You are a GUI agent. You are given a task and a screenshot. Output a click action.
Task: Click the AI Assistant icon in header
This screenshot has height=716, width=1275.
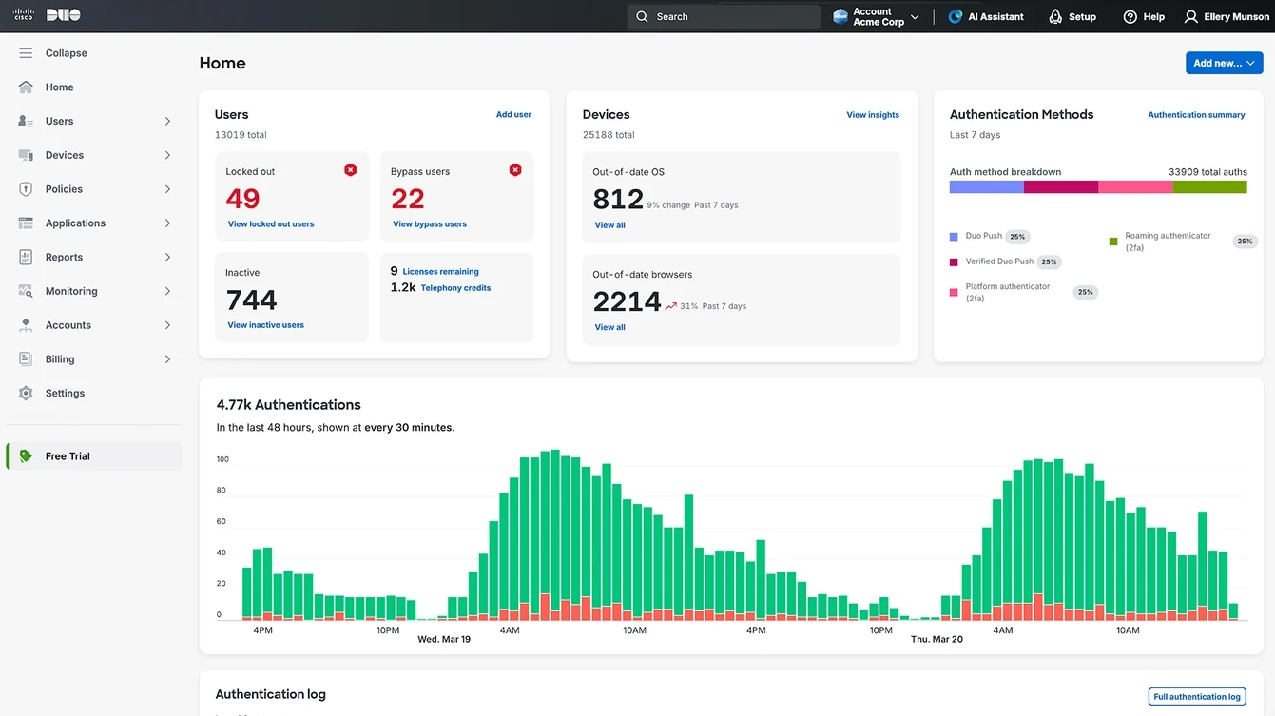click(x=956, y=16)
